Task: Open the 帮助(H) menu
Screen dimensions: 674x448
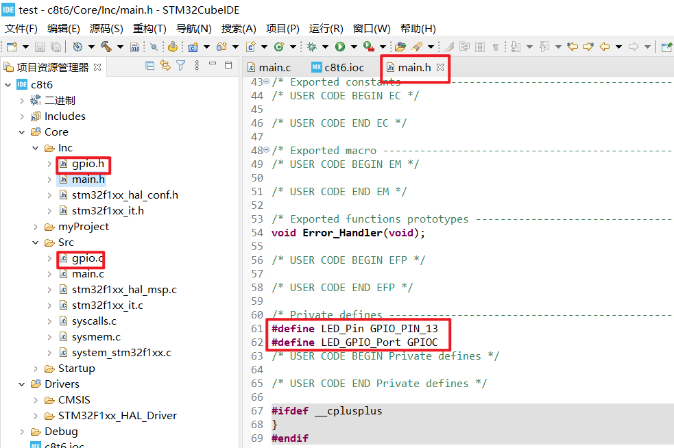Action: [418, 28]
